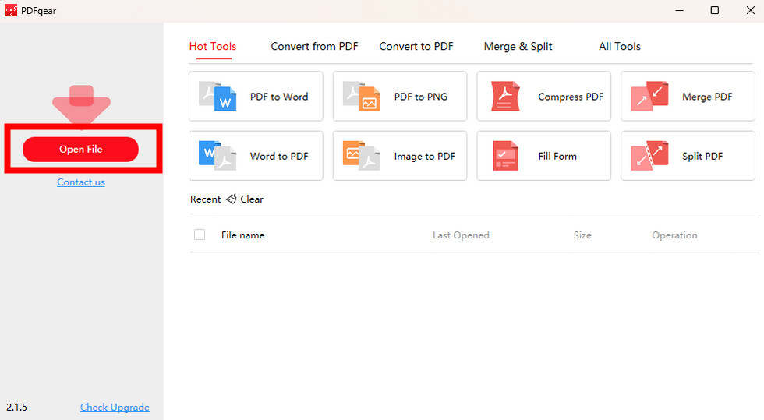Click the Image to PDF icon
The height and width of the screenshot is (420, 764).
[362, 156]
